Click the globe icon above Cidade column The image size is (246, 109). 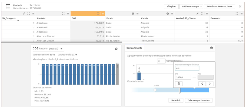coord(168,13)
